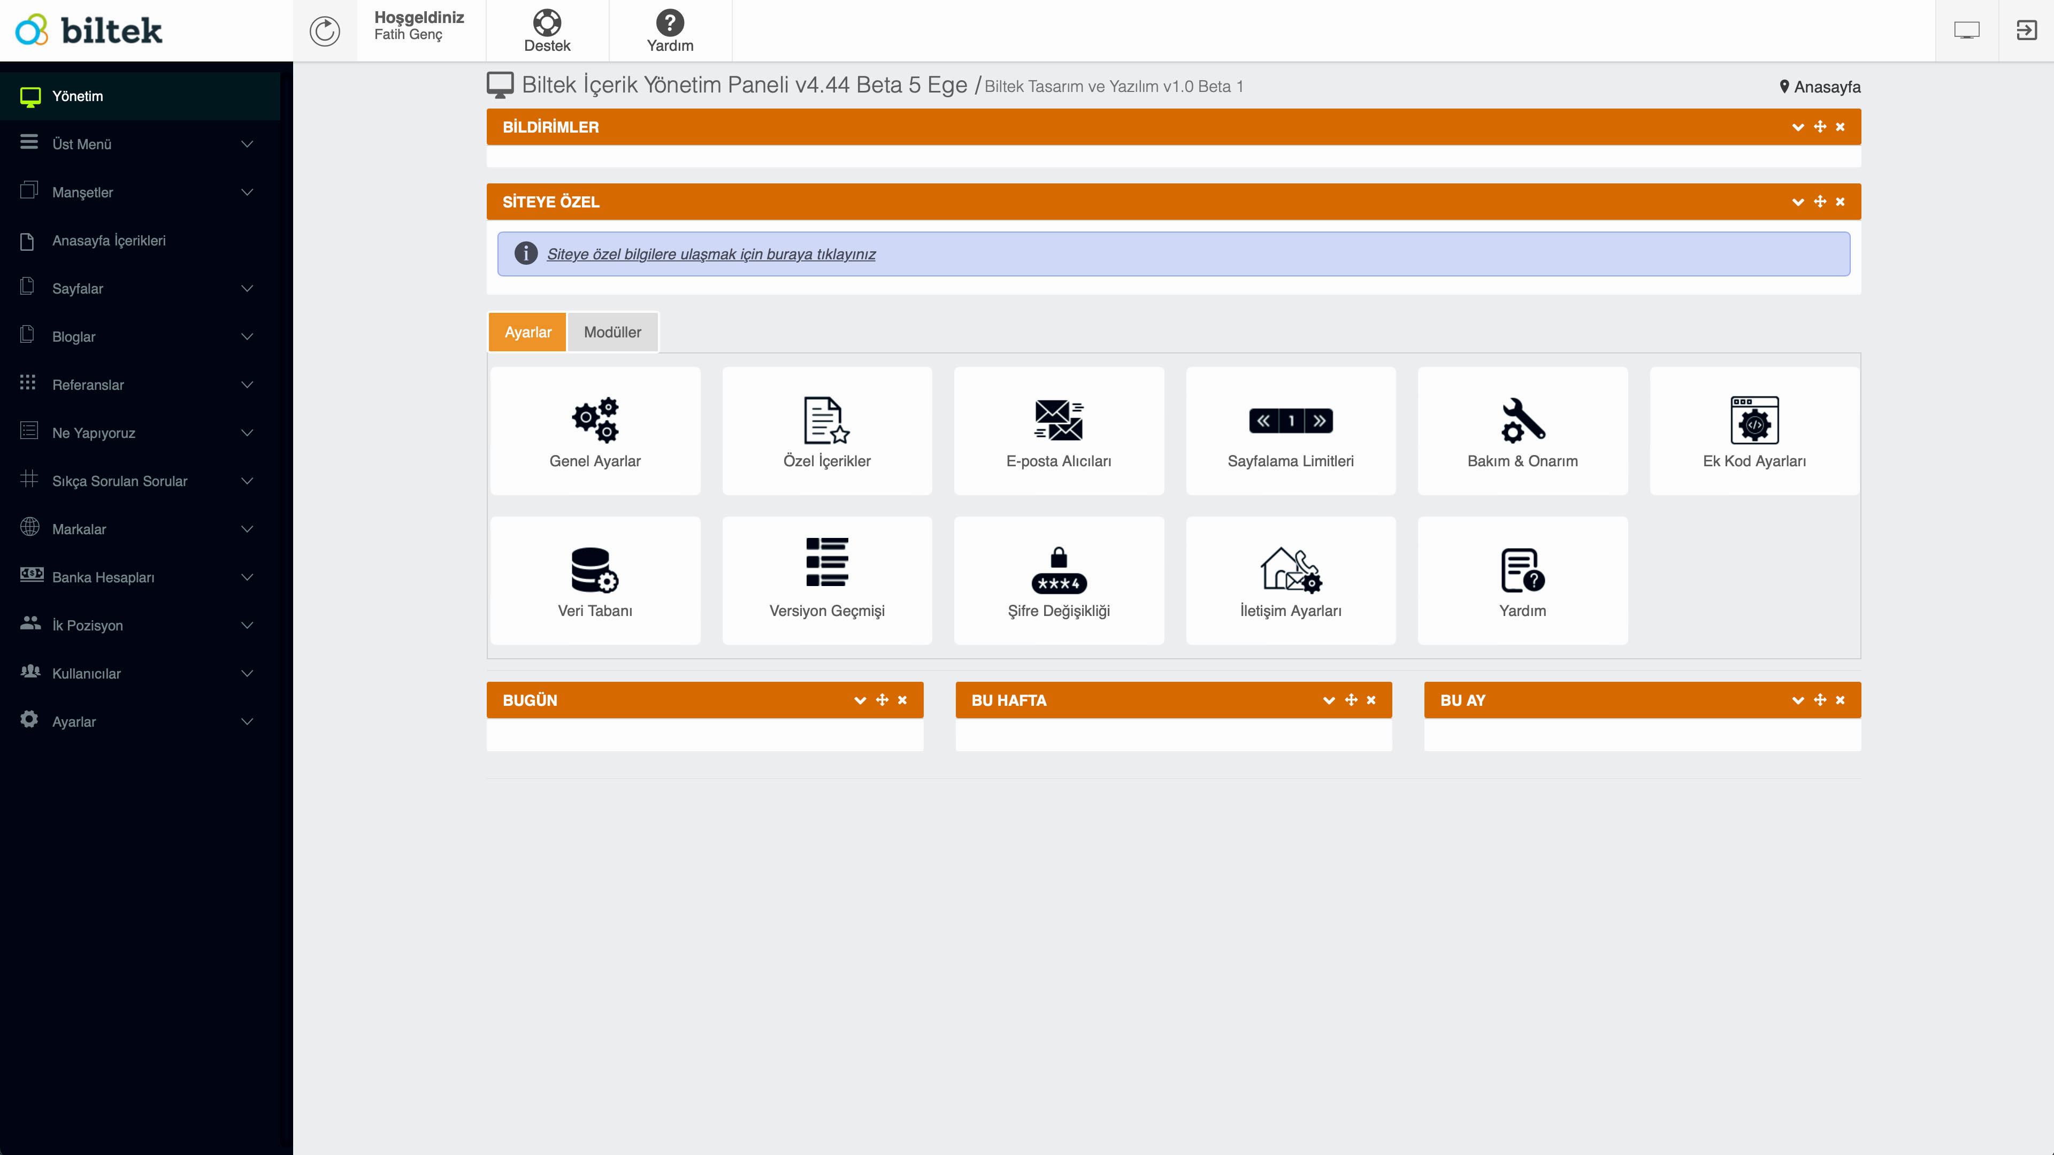Screen dimensions: 2054x1155
Task: Click the Siteye özel bilgilere link
Action: tap(710, 255)
